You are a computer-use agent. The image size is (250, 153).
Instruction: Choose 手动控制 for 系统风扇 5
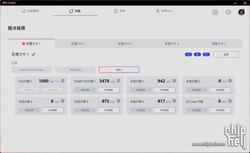click(164, 110)
